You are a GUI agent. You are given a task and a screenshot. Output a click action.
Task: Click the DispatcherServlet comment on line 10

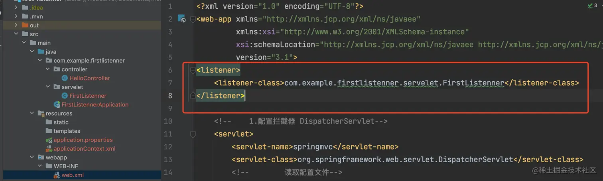coord(301,121)
